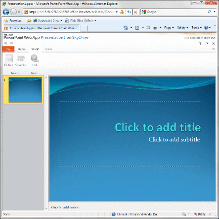Click the Internet zone globe in status bar
The image size is (219, 219).
113,214
